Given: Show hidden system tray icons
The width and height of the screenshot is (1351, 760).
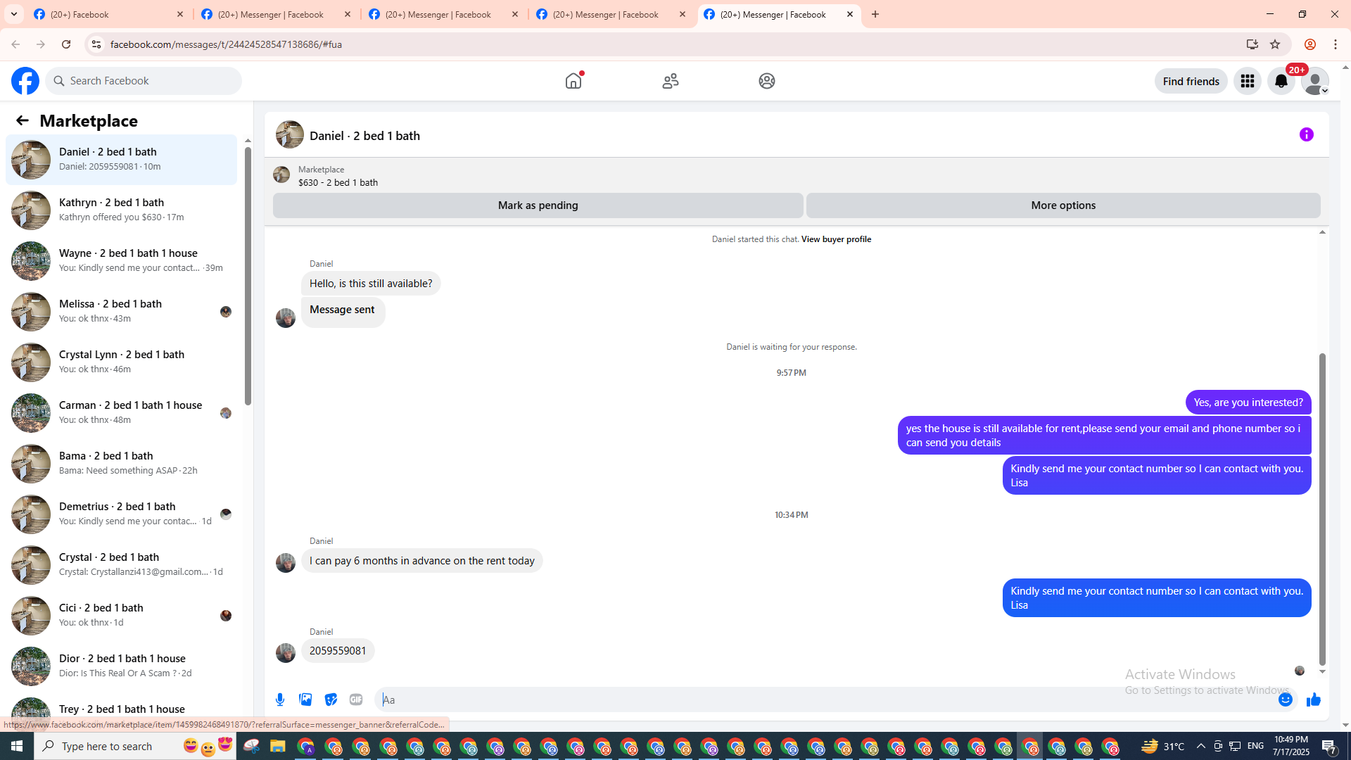Looking at the screenshot, I should pos(1201,746).
